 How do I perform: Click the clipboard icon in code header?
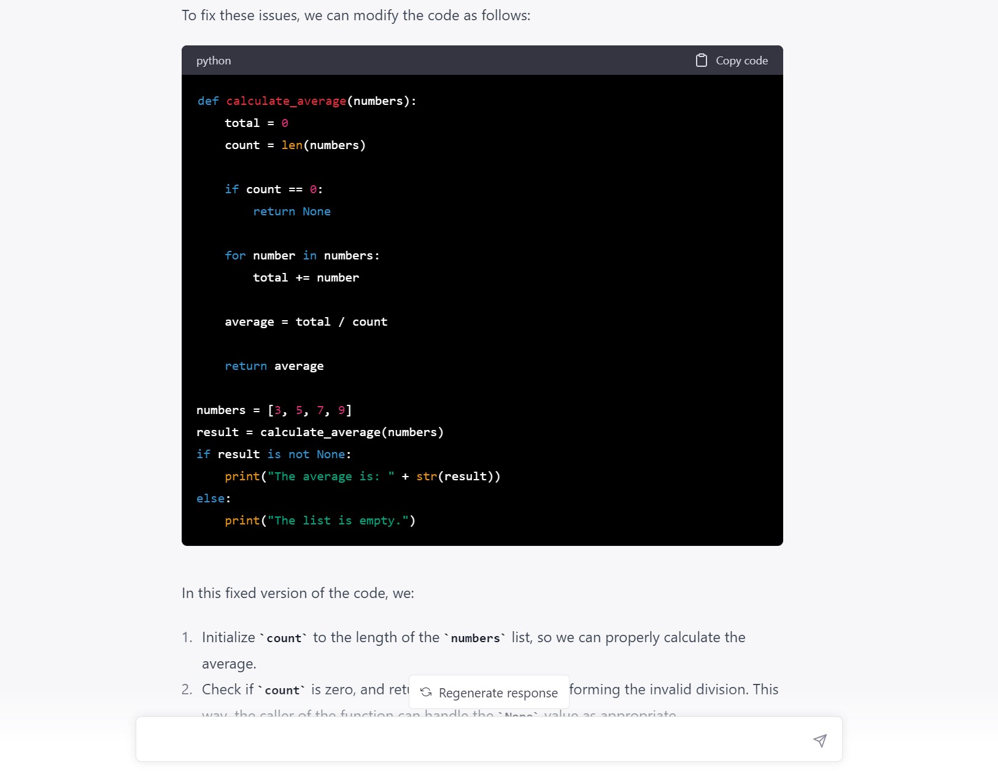tap(702, 60)
